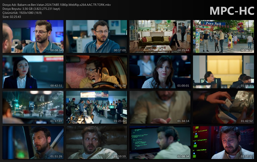Screen dimensions: 257x162
Task: Select the Luna Park thumbnail at 00:34:17
Action: (x=223, y=37)
